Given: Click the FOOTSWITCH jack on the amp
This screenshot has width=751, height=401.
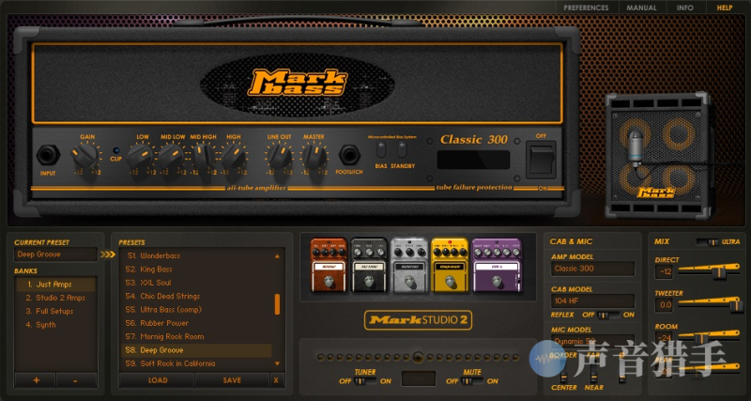Looking at the screenshot, I should pyautogui.click(x=349, y=155).
